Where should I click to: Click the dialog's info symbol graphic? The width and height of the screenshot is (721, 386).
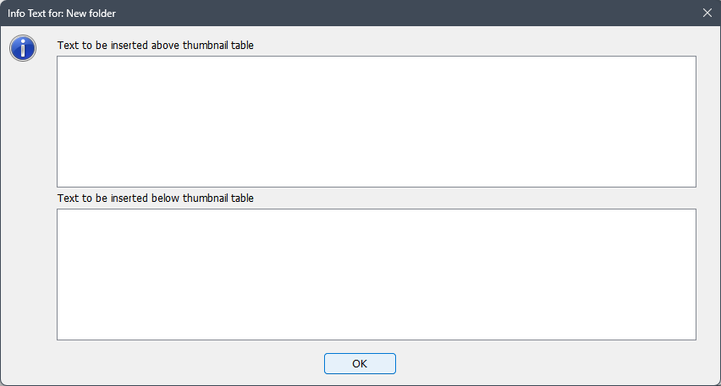(23, 48)
